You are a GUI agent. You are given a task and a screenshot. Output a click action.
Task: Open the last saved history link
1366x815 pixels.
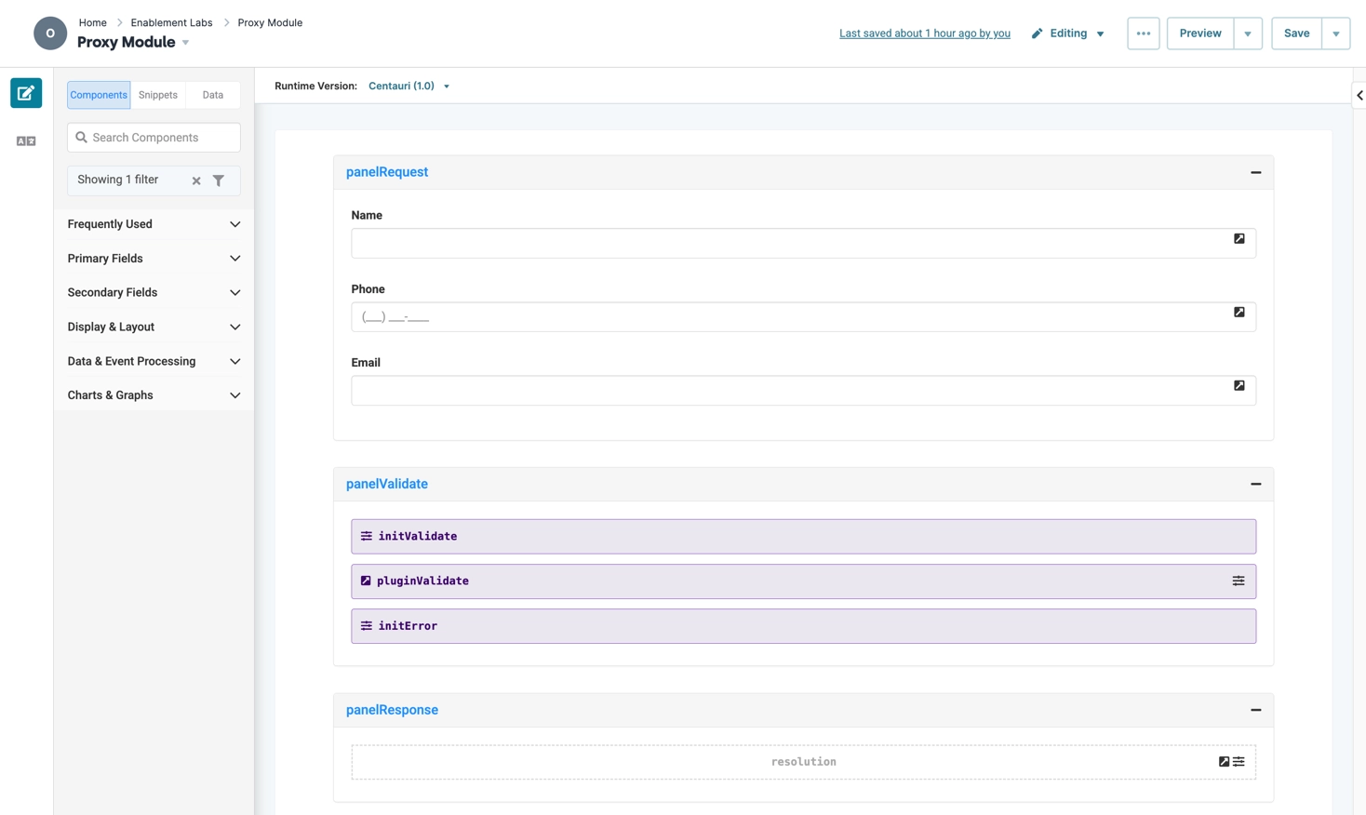click(924, 33)
